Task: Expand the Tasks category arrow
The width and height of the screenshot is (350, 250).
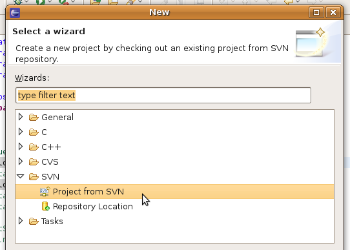Action: tap(21, 221)
